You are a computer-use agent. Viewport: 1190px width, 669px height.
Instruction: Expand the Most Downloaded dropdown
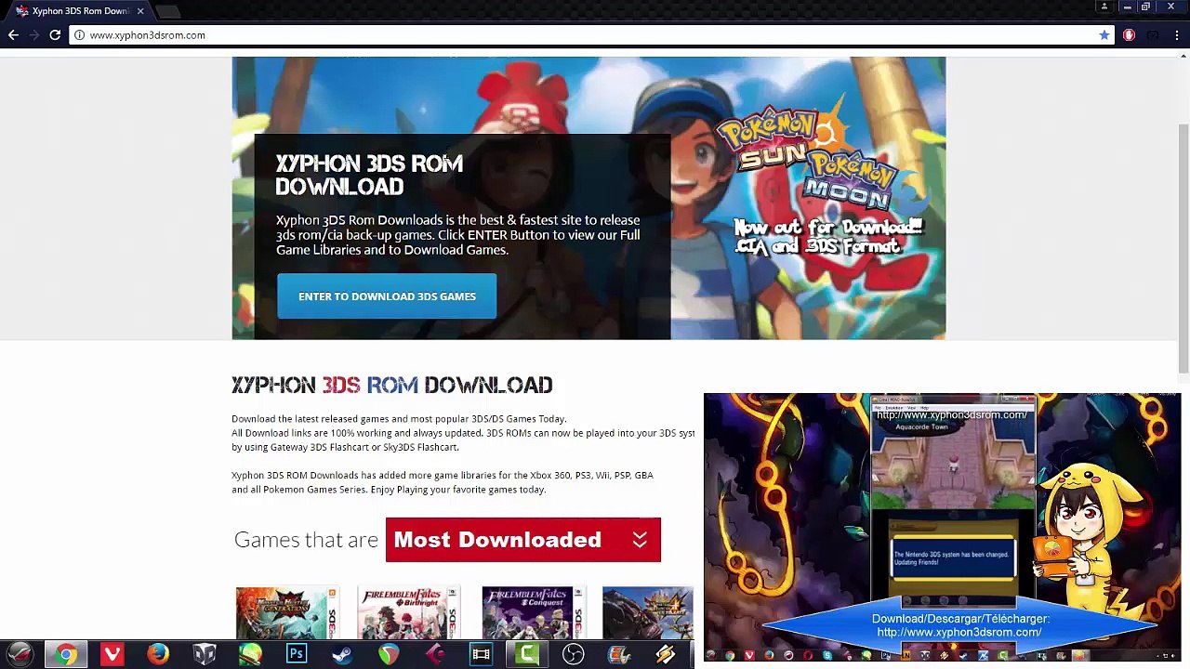tap(522, 540)
